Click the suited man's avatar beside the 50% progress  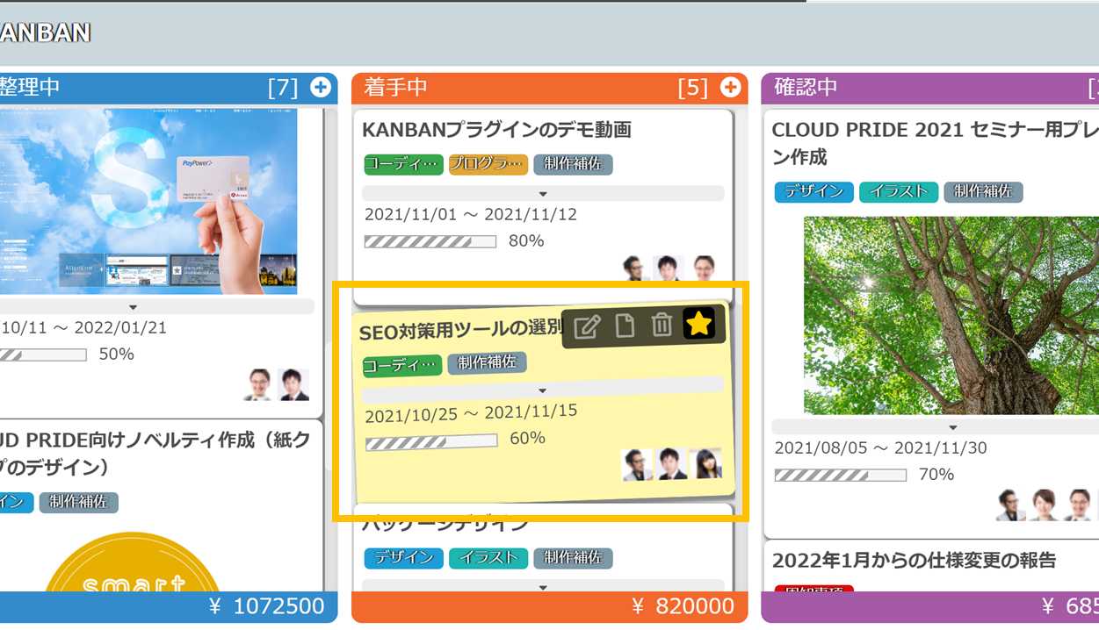click(x=293, y=384)
